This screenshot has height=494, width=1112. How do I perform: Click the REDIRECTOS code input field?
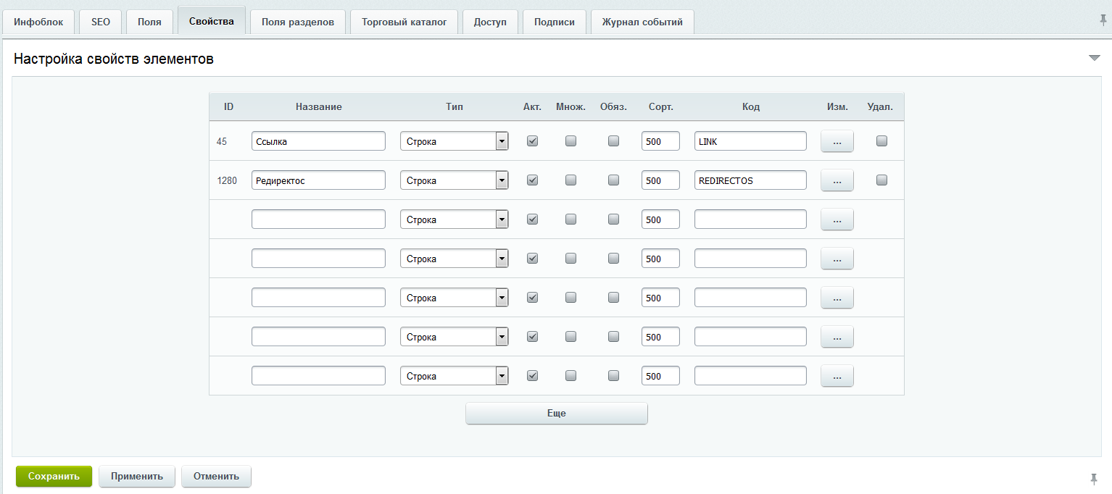coord(750,180)
